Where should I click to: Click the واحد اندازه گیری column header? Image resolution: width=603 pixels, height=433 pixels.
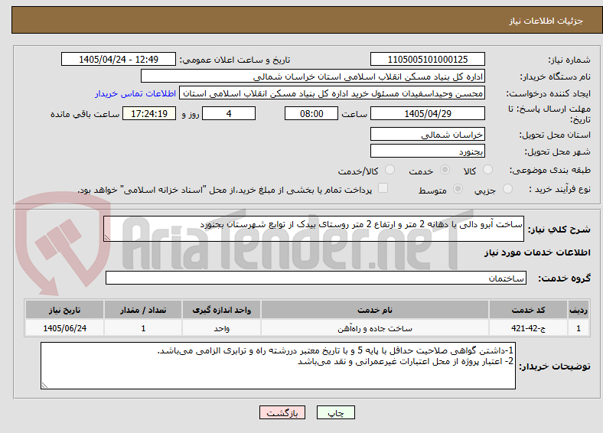click(x=221, y=310)
